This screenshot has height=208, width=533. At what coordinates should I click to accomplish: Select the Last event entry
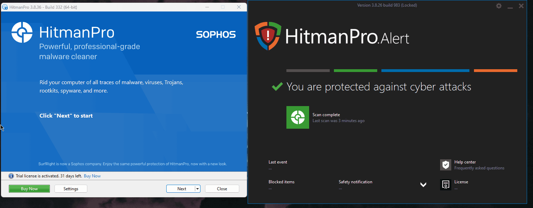(x=278, y=162)
